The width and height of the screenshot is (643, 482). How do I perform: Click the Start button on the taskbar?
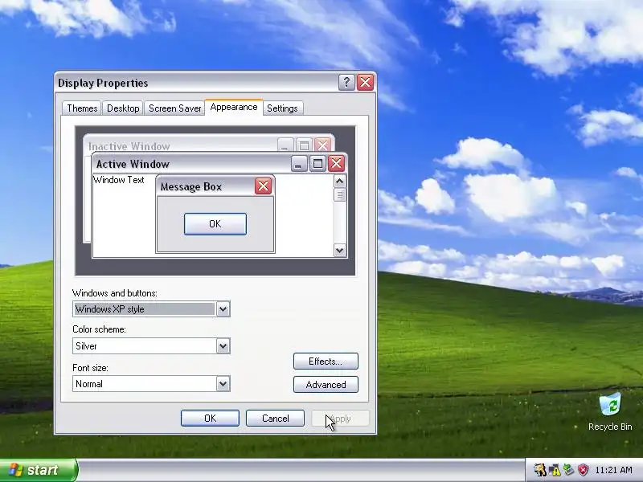click(x=39, y=470)
